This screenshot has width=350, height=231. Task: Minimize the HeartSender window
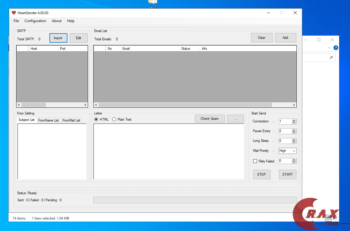268,13
